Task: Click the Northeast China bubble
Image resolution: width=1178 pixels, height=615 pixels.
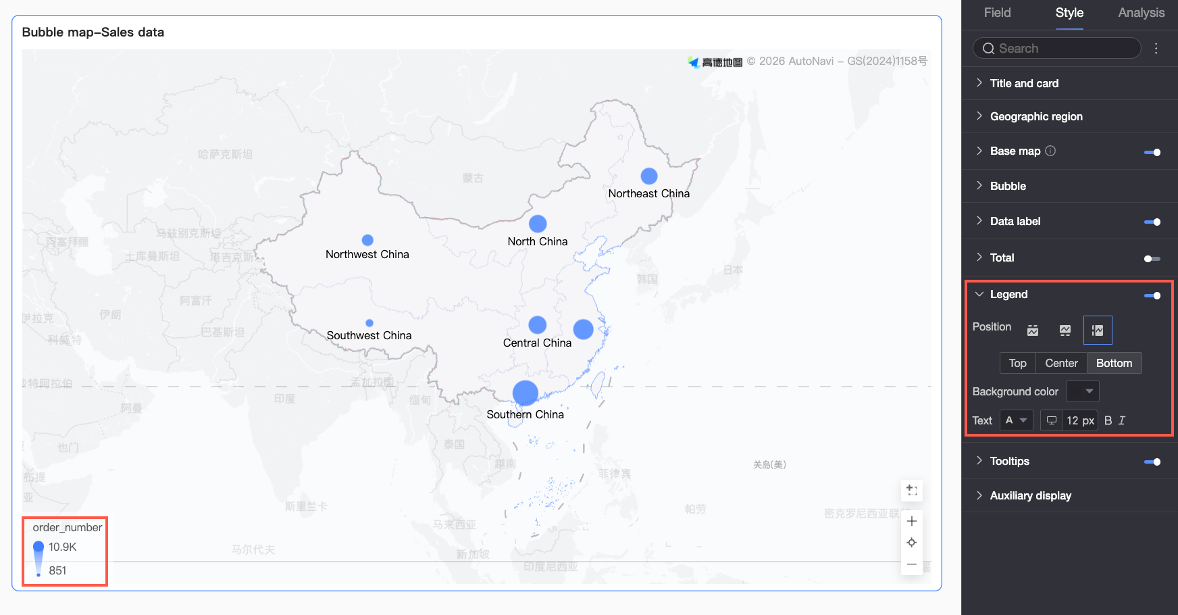Action: (x=649, y=176)
